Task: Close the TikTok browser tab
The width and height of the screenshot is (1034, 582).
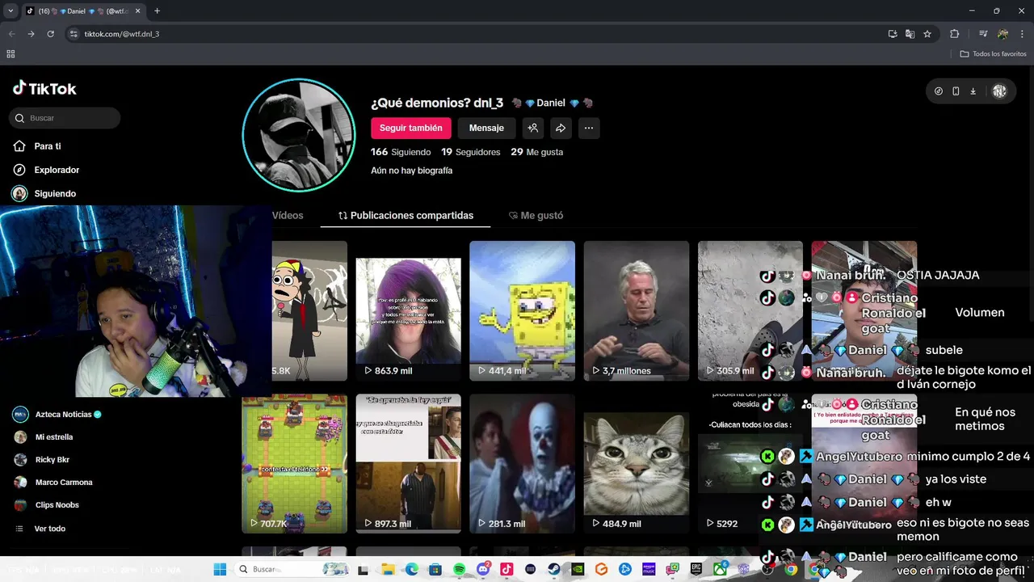Action: [x=137, y=11]
